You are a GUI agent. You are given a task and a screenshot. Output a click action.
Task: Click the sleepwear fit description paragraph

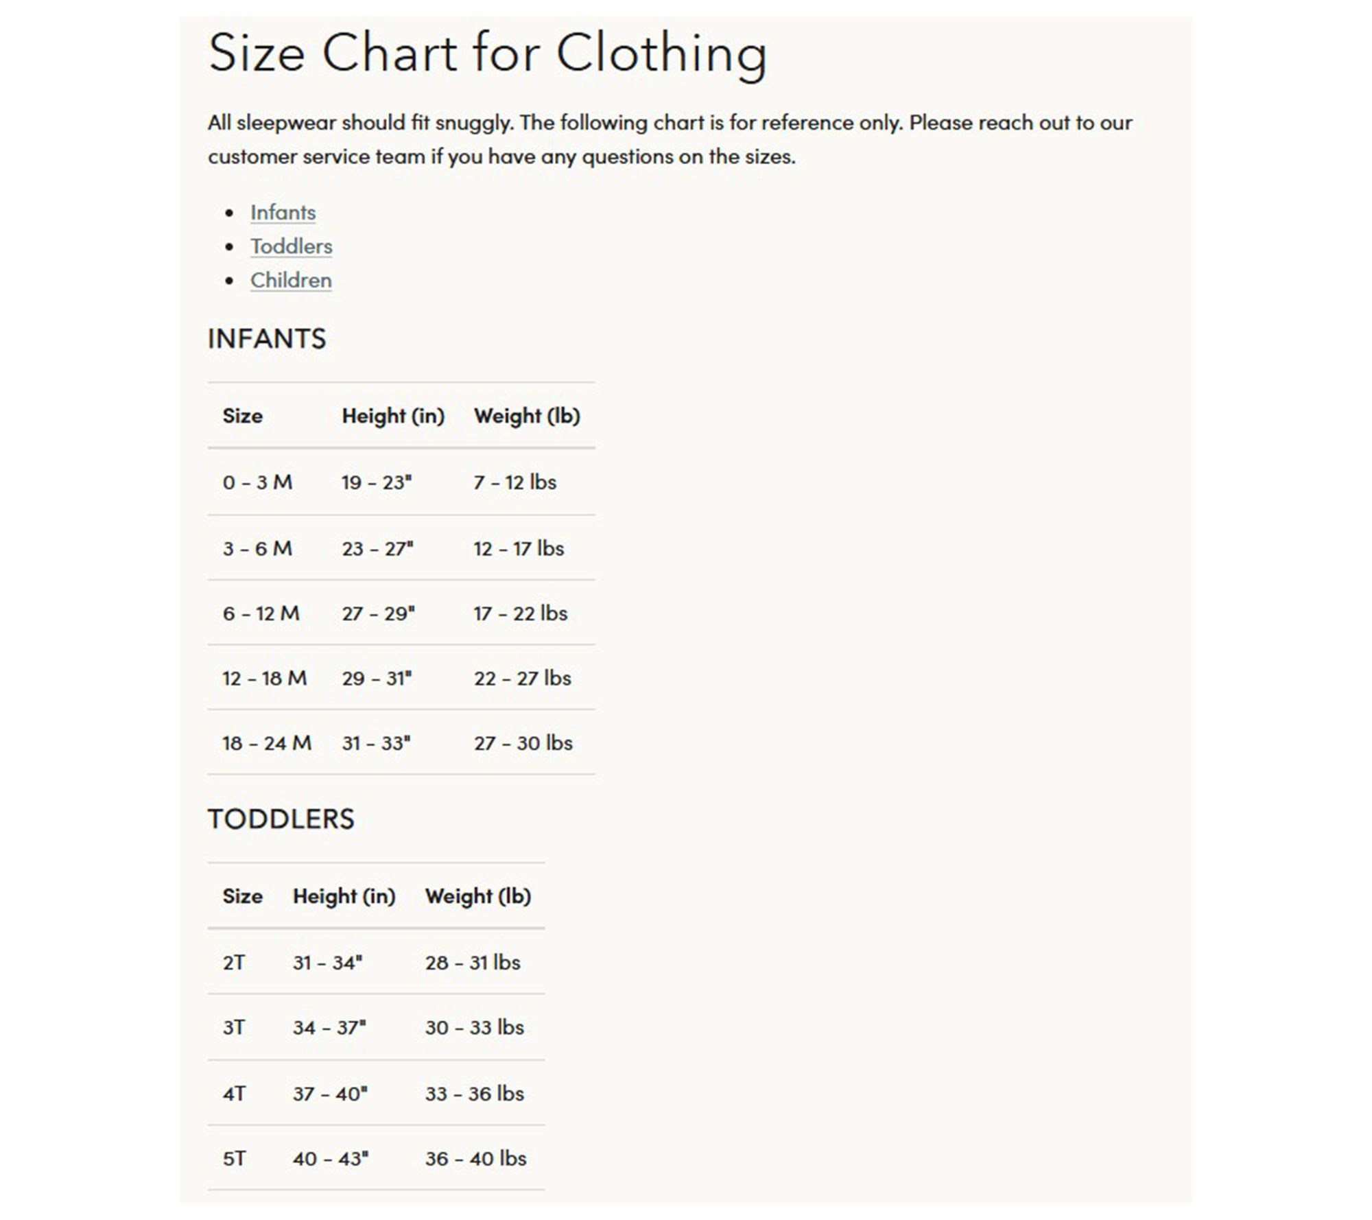point(670,139)
